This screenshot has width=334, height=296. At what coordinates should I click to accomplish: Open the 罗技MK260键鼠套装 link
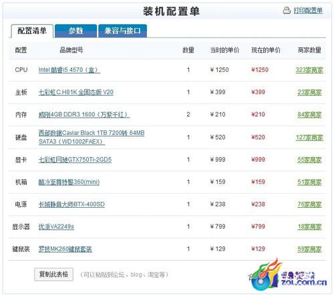(65, 249)
